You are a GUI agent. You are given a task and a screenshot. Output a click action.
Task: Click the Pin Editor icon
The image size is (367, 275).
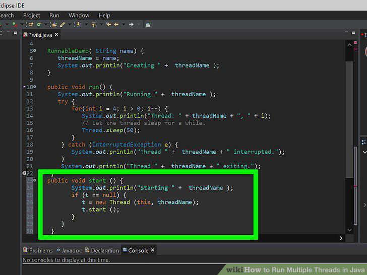148,25
